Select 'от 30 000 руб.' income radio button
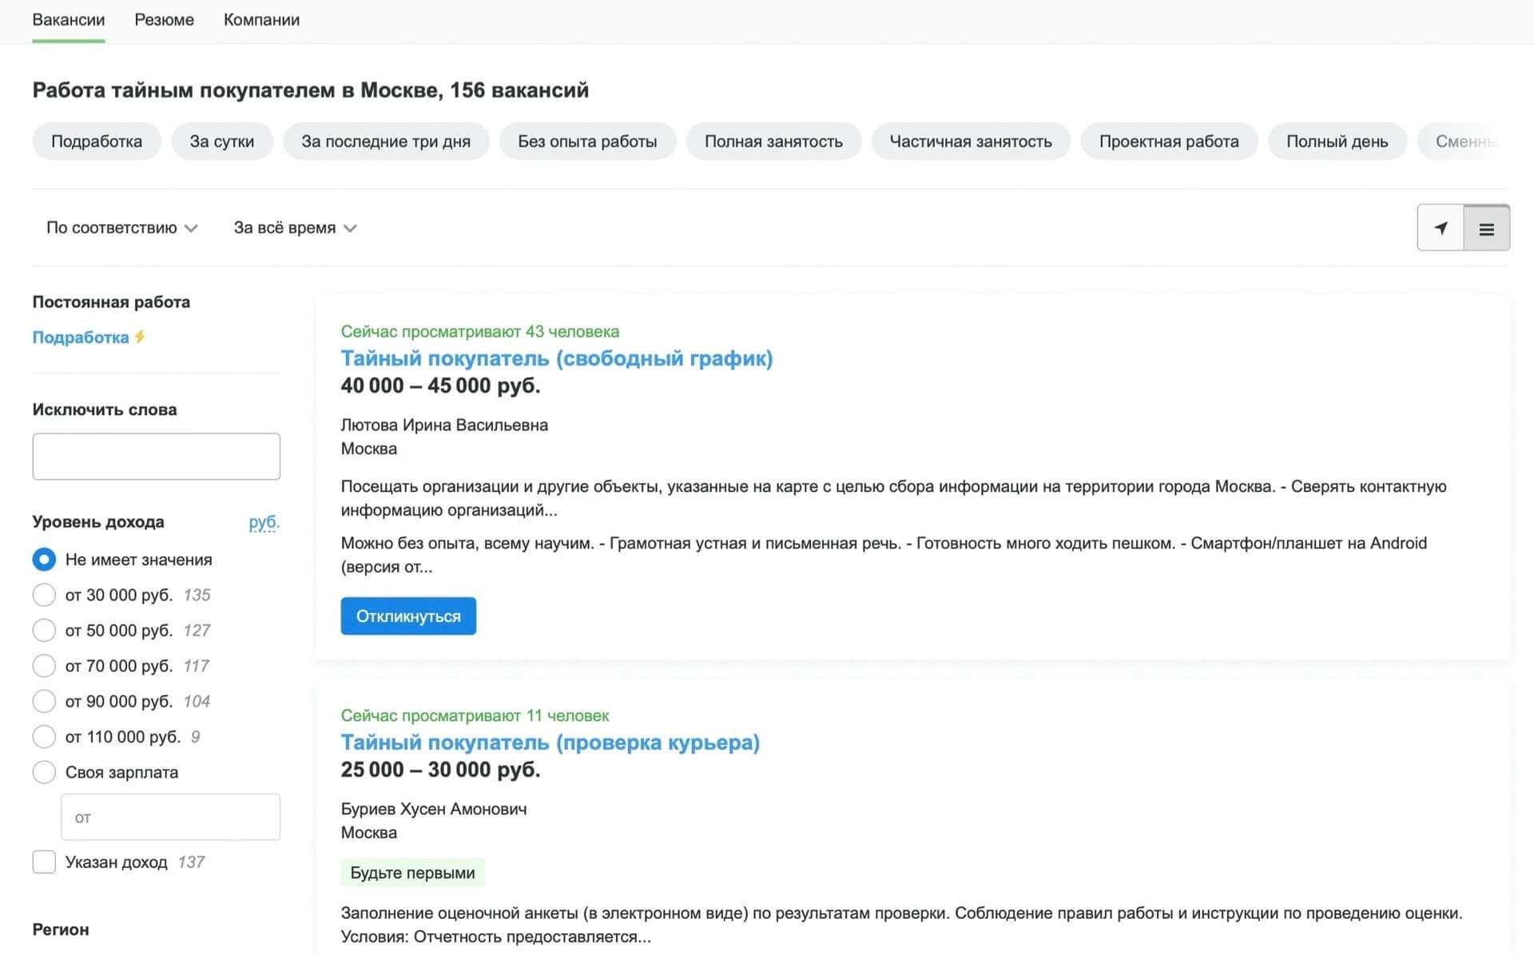 44,595
